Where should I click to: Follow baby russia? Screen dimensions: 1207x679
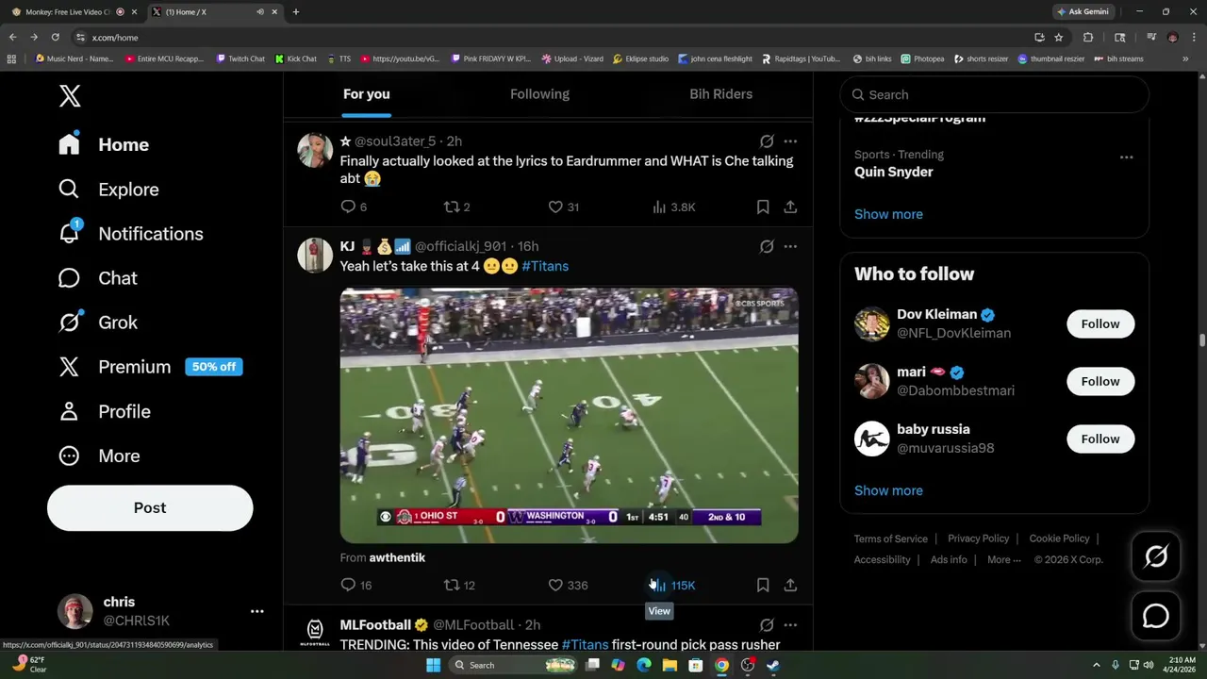1100,439
